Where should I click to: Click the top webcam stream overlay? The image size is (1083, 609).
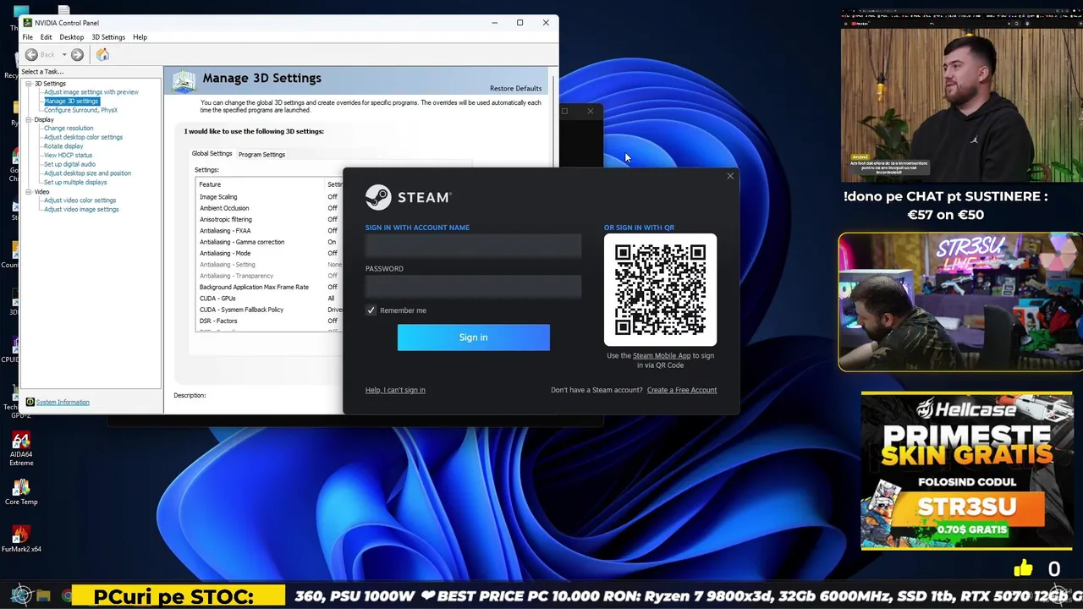pos(962,96)
